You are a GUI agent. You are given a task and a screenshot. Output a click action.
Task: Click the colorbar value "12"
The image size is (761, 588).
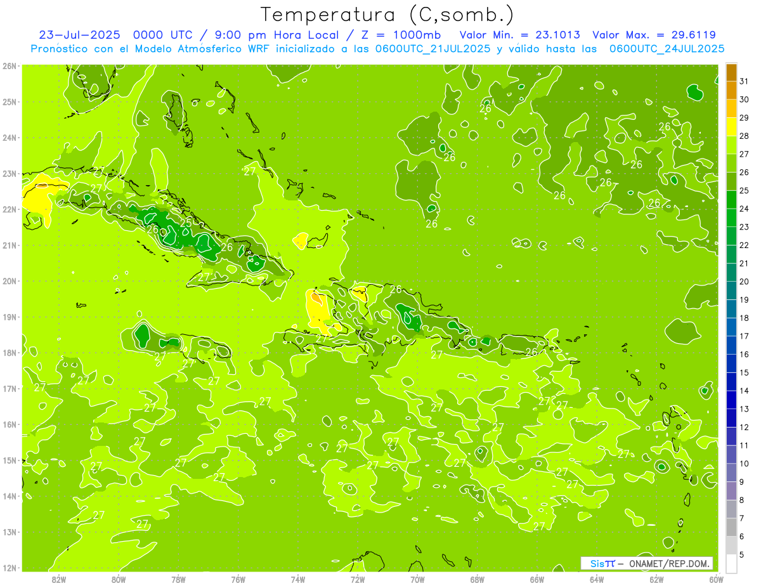(745, 427)
